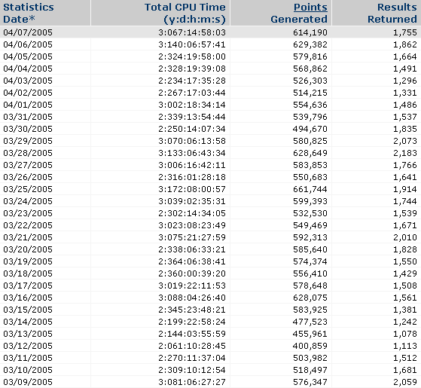Click the Results Returned column header

click(x=392, y=13)
